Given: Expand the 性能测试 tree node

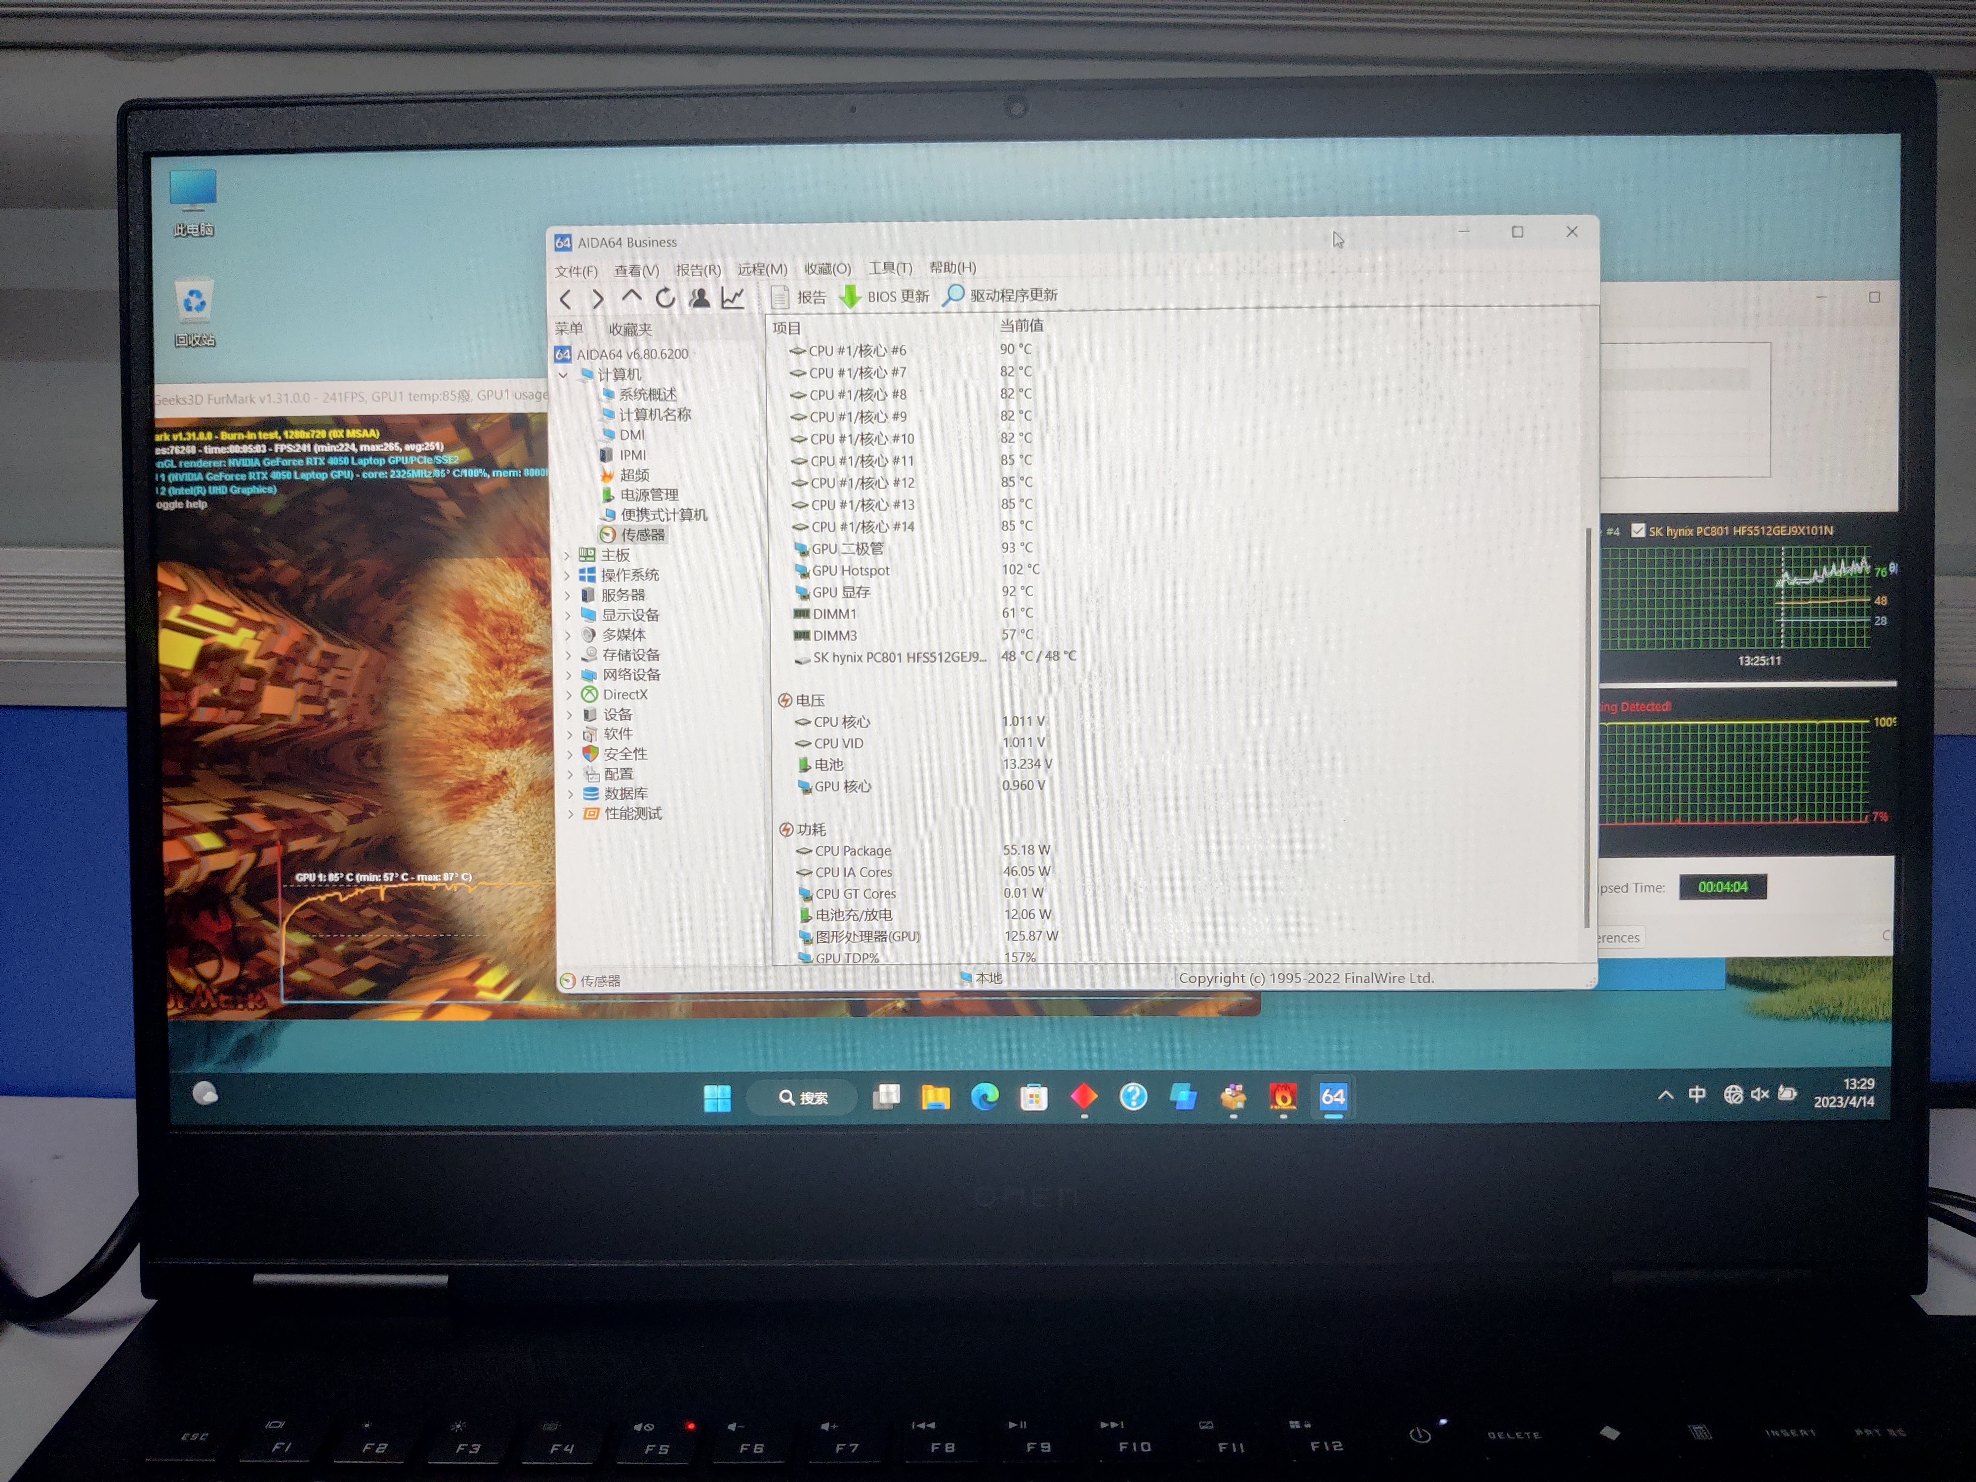Looking at the screenshot, I should (x=571, y=814).
